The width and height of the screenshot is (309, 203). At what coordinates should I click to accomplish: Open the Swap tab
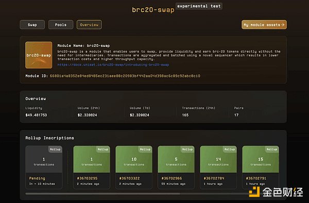pos(32,25)
